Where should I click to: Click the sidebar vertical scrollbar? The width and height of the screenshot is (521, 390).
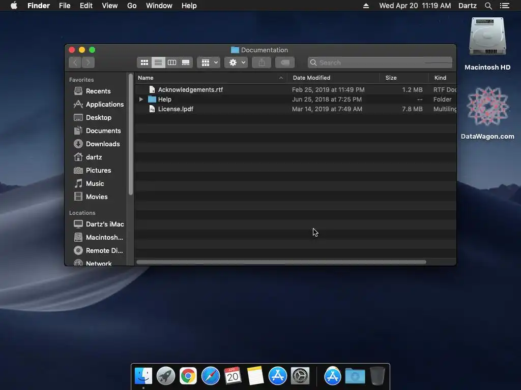(x=131, y=134)
